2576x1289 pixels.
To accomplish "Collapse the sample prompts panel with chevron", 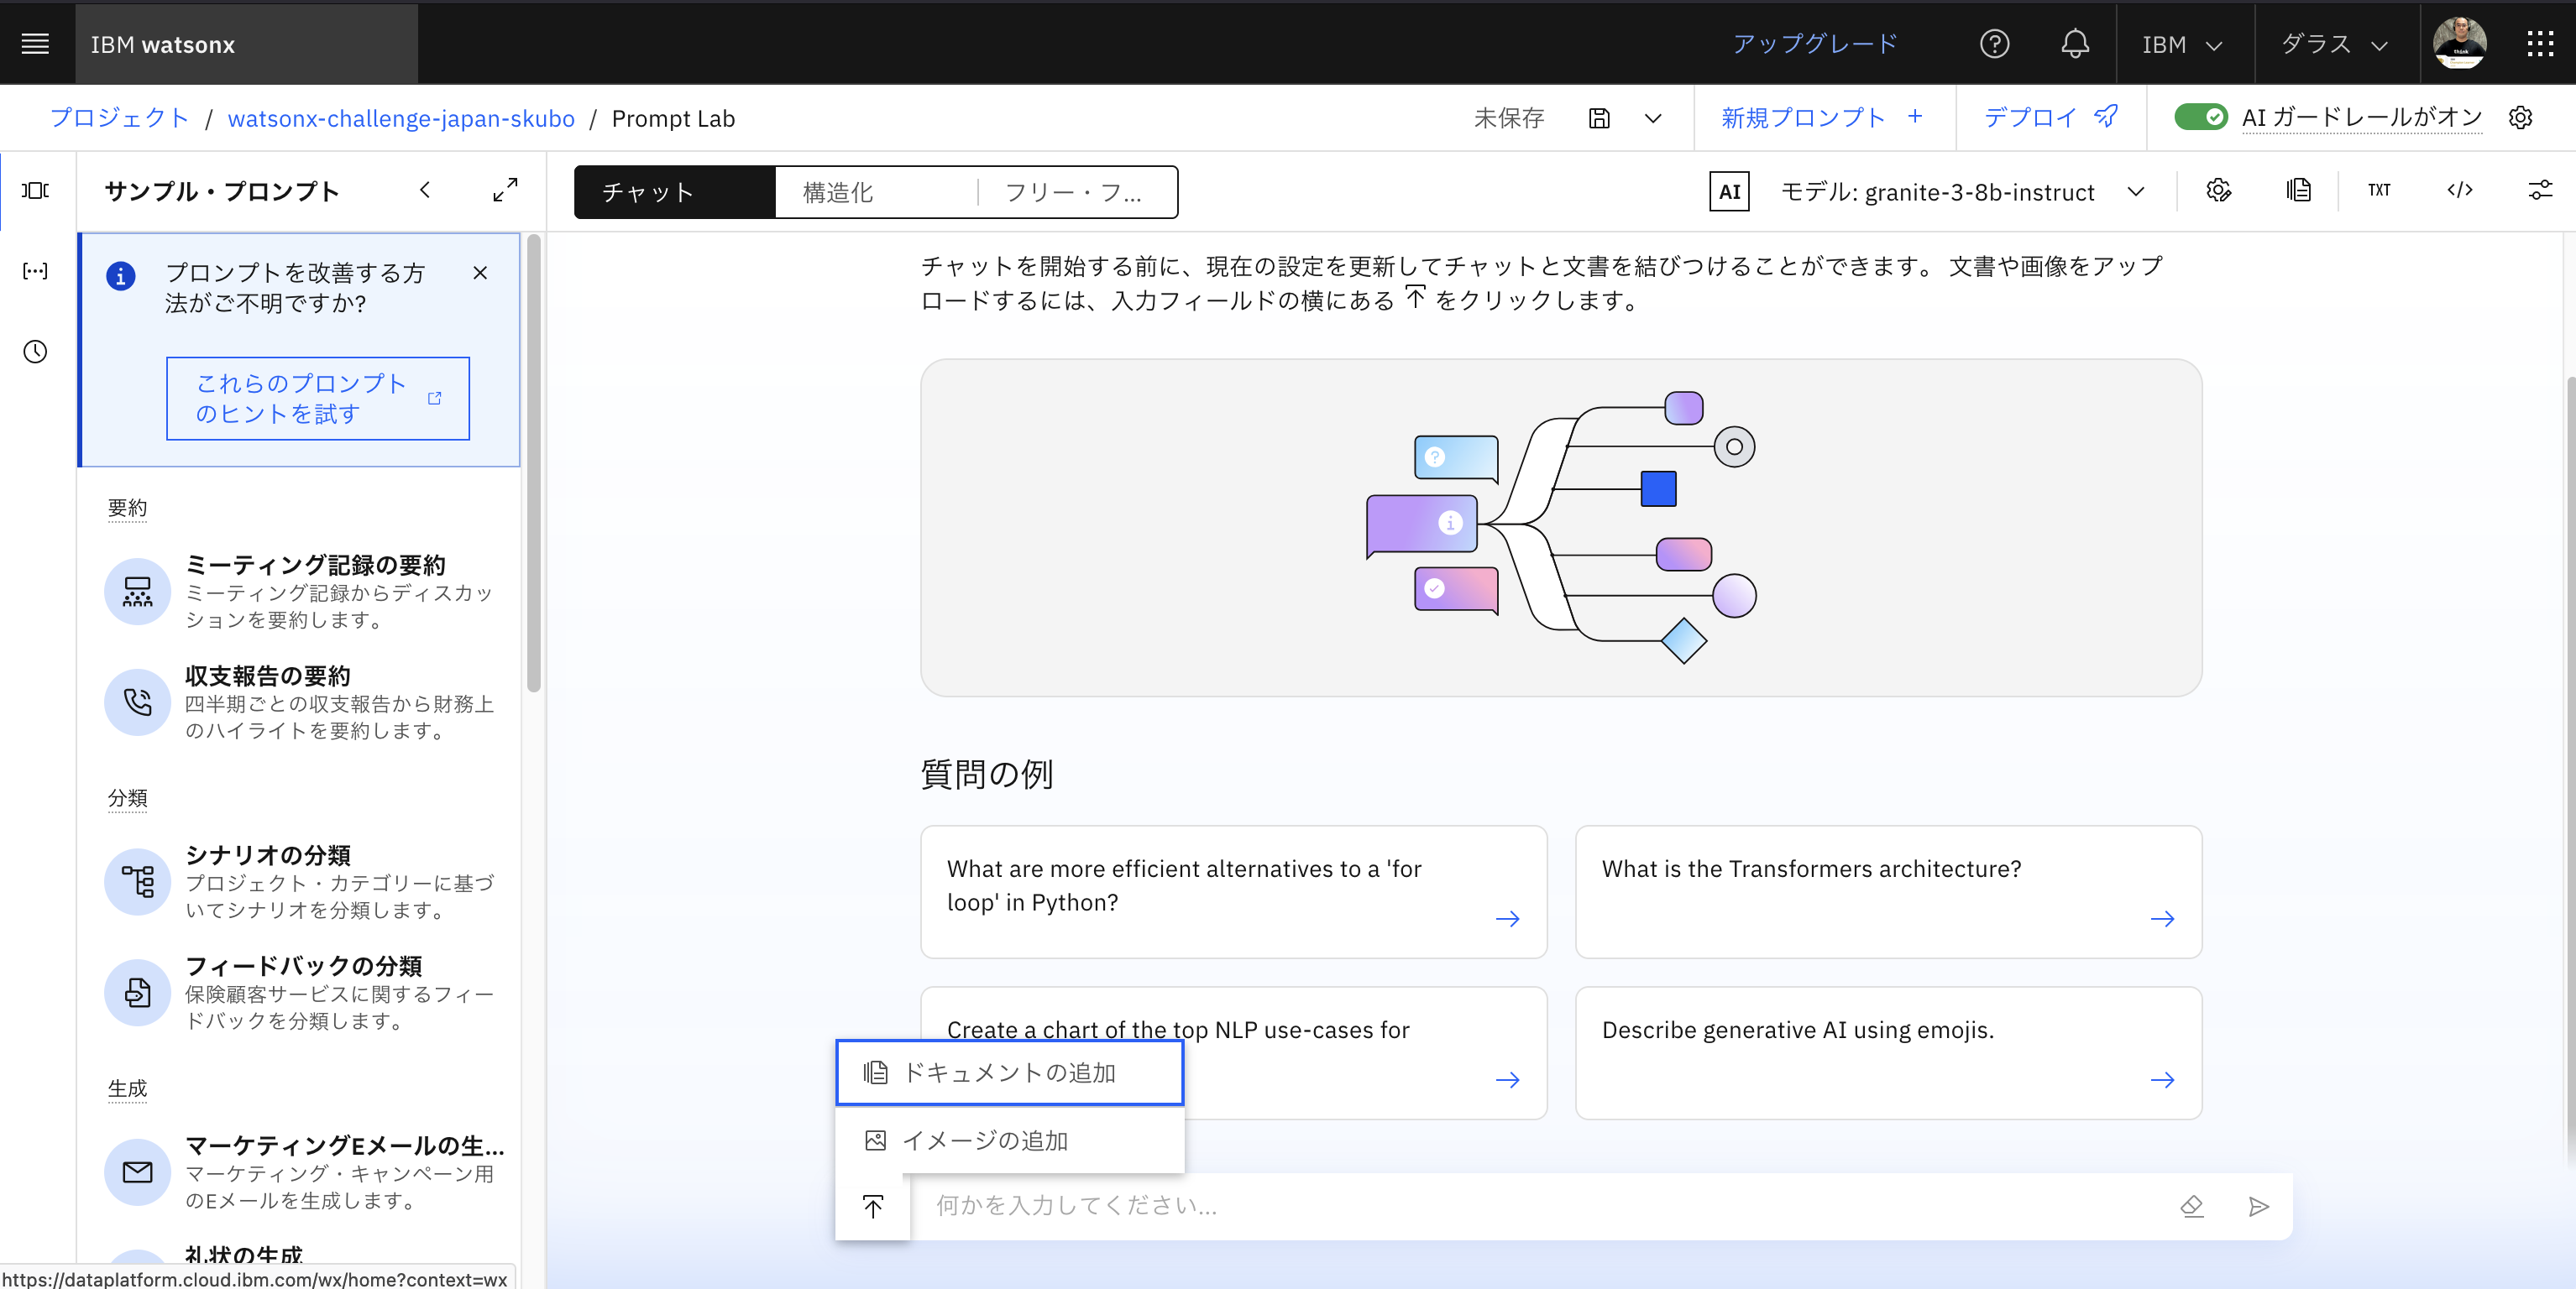I will point(425,190).
